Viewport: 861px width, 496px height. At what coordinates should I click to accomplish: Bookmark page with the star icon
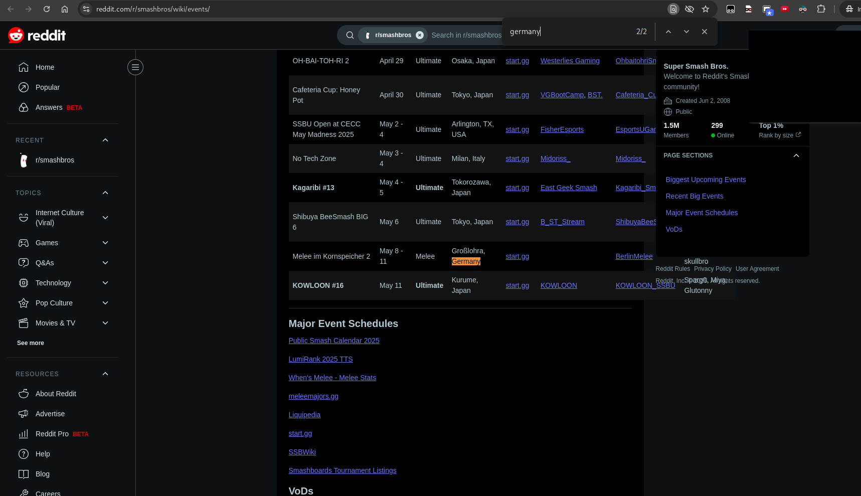(x=706, y=9)
